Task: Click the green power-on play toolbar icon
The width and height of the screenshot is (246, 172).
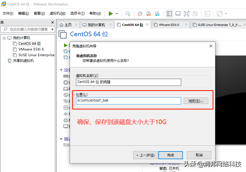Action: [111, 14]
